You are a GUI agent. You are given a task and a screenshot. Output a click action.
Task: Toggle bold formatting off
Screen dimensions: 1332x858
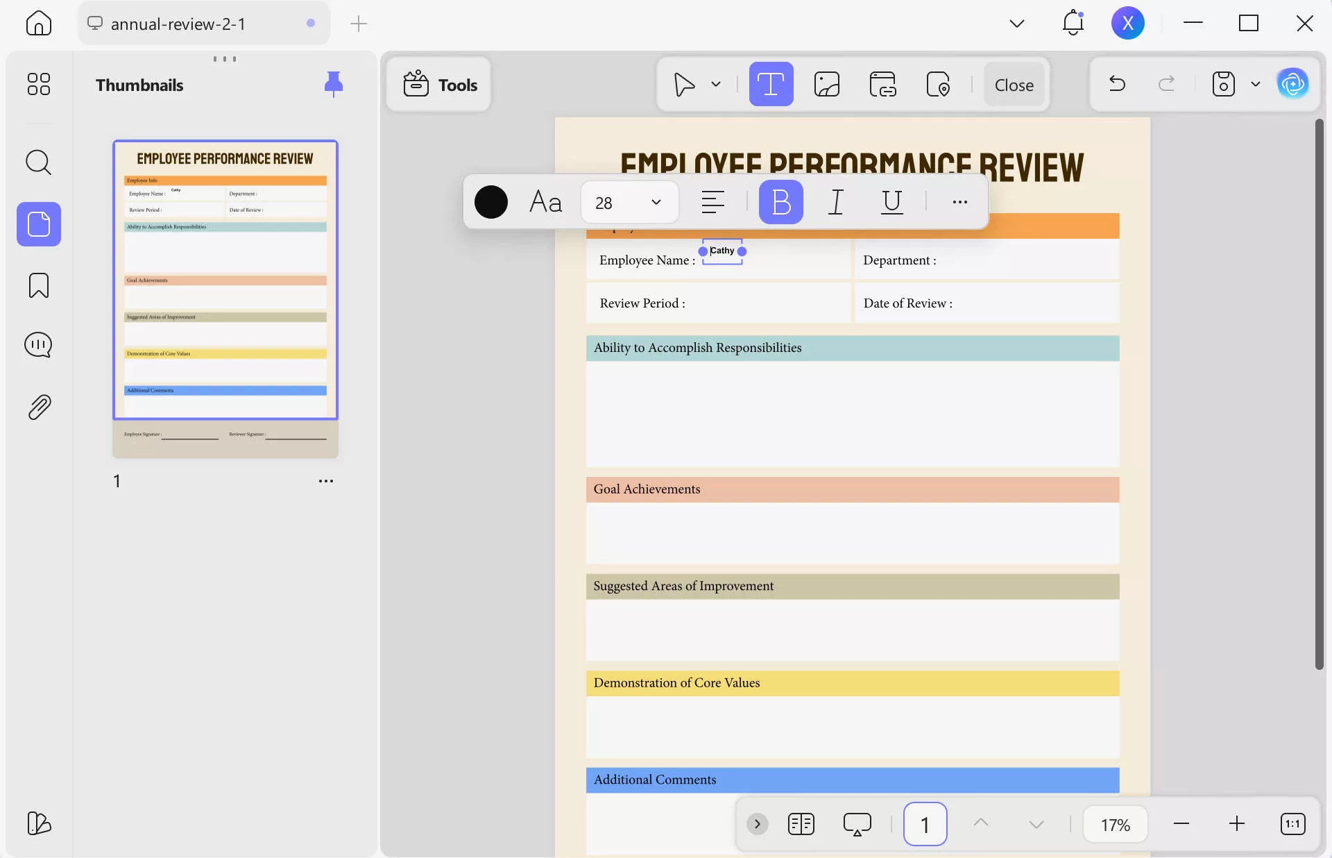[780, 202]
